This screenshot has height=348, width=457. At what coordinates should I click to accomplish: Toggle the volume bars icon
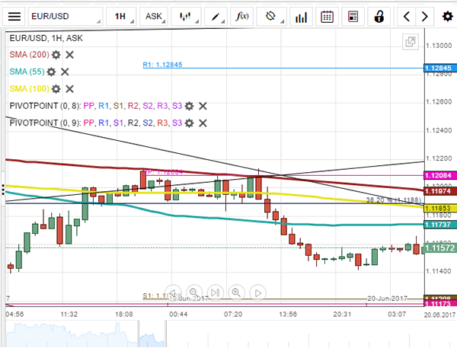(x=301, y=16)
